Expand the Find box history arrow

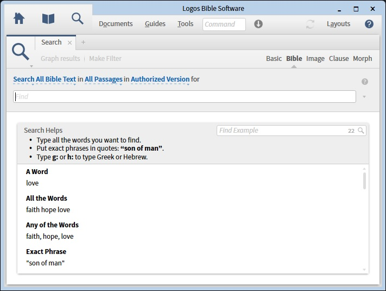click(364, 97)
